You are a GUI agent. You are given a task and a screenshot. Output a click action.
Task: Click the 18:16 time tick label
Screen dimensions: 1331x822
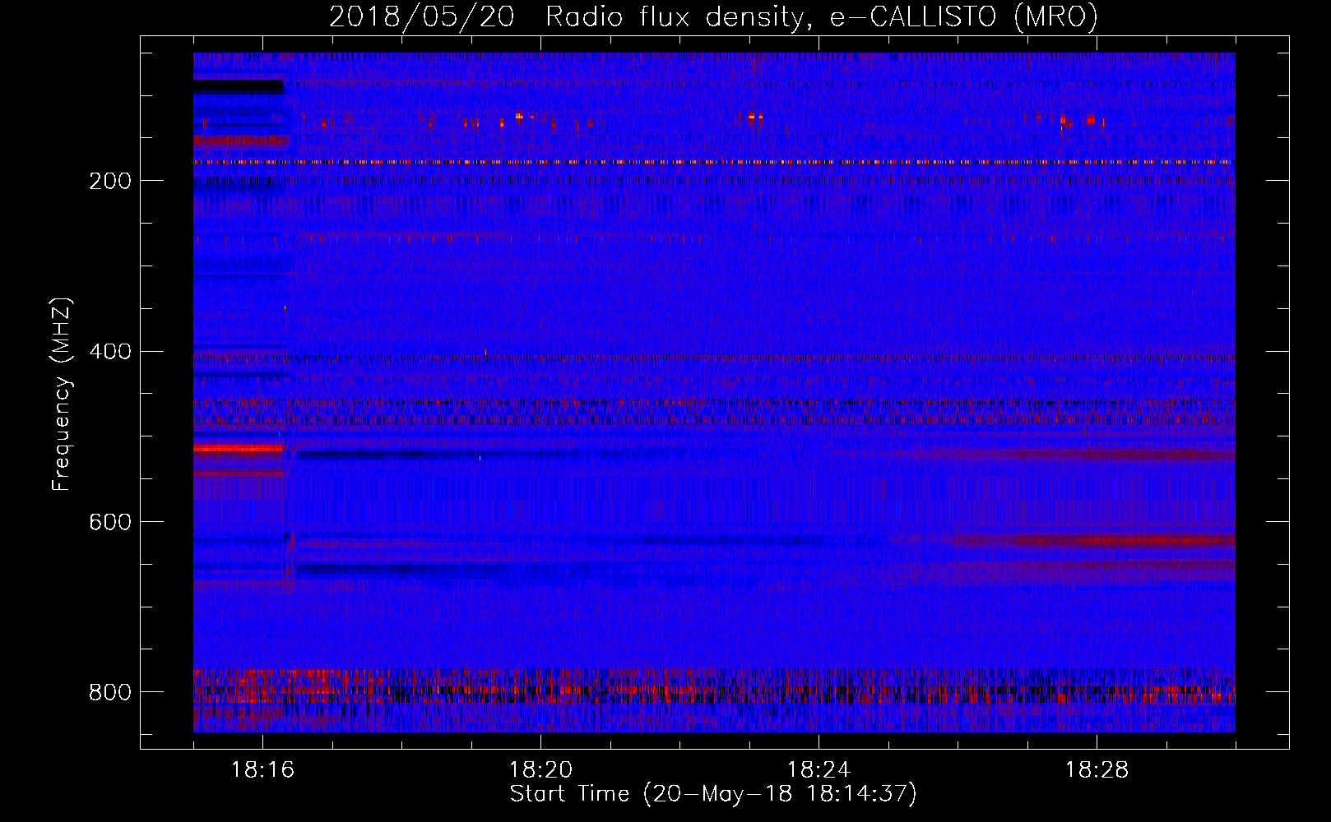click(262, 770)
